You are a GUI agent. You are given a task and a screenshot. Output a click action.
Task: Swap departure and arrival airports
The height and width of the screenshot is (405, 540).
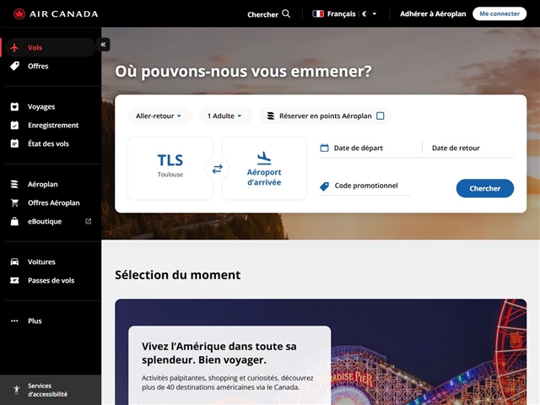(217, 169)
